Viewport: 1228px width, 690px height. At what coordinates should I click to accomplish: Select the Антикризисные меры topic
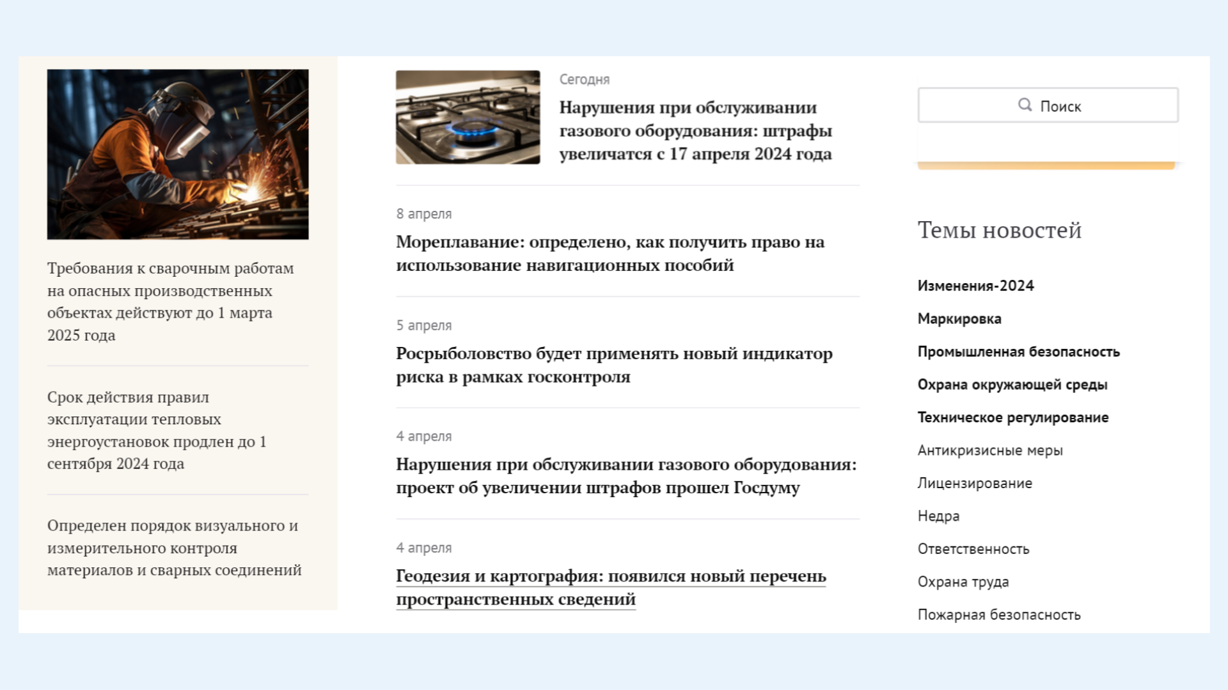990,450
